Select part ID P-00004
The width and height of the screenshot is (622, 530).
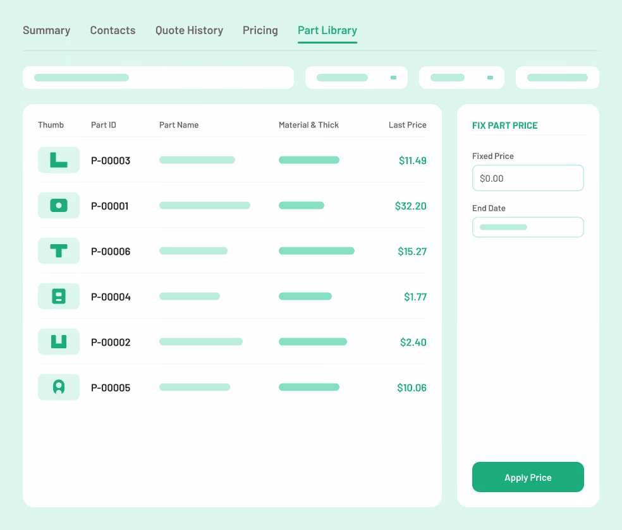(x=111, y=297)
